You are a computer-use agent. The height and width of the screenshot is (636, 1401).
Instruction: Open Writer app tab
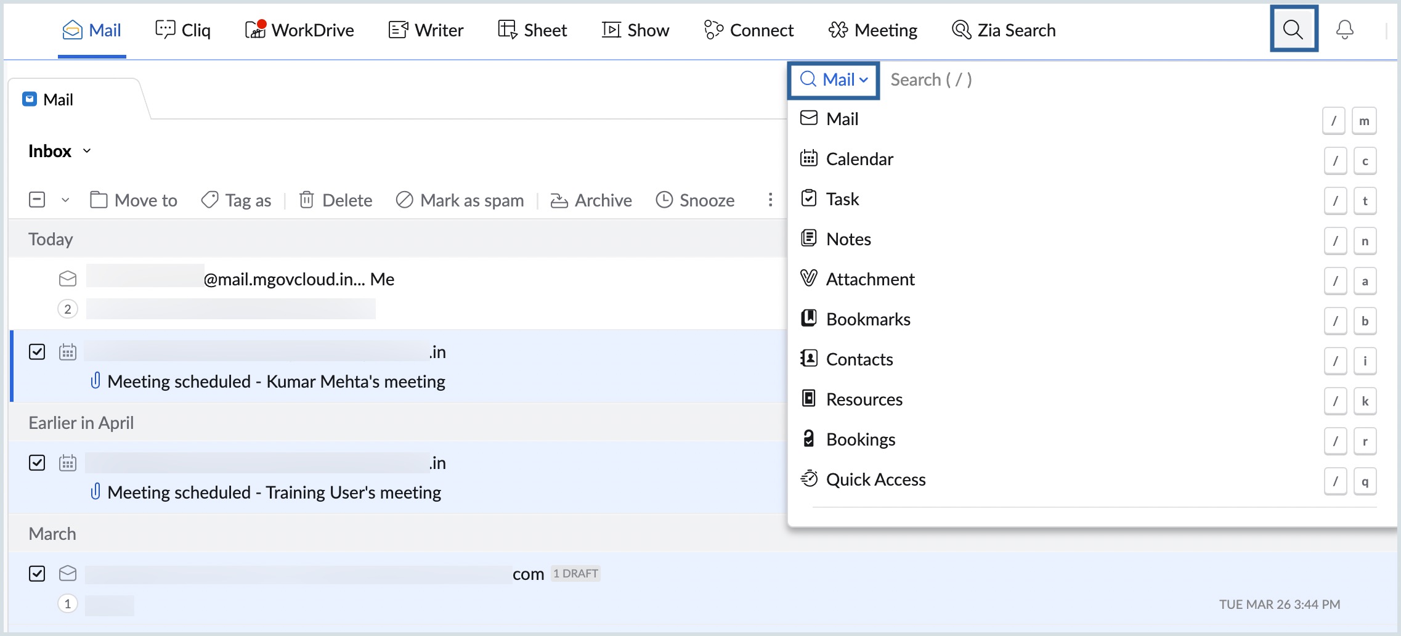[426, 30]
